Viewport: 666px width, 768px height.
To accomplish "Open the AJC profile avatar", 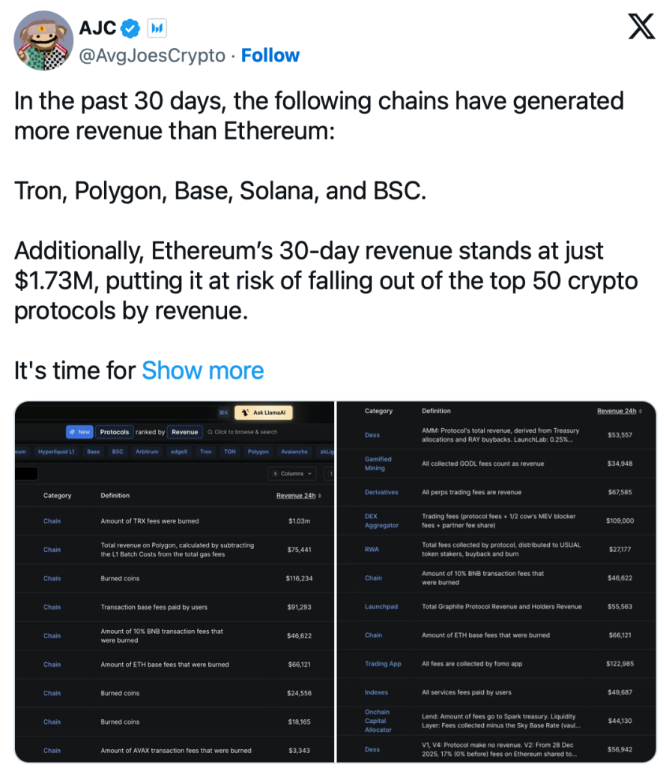I will (43, 41).
